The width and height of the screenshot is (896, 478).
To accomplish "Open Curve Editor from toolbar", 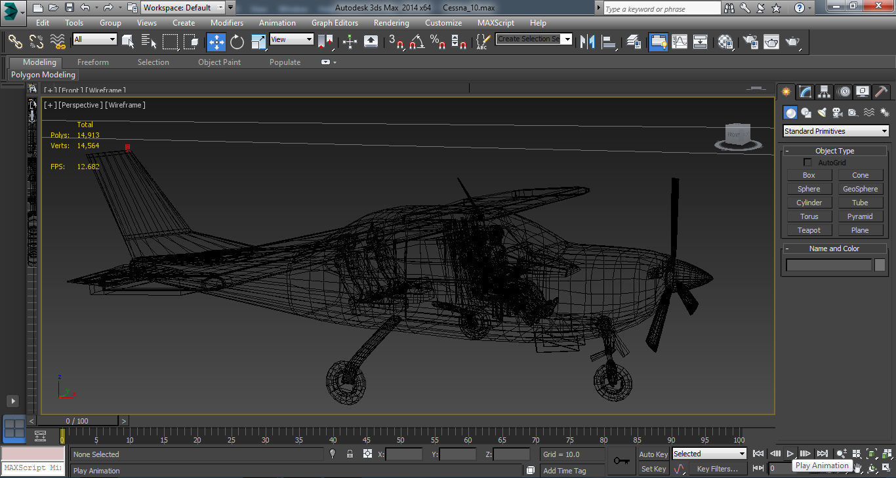I will [x=679, y=42].
